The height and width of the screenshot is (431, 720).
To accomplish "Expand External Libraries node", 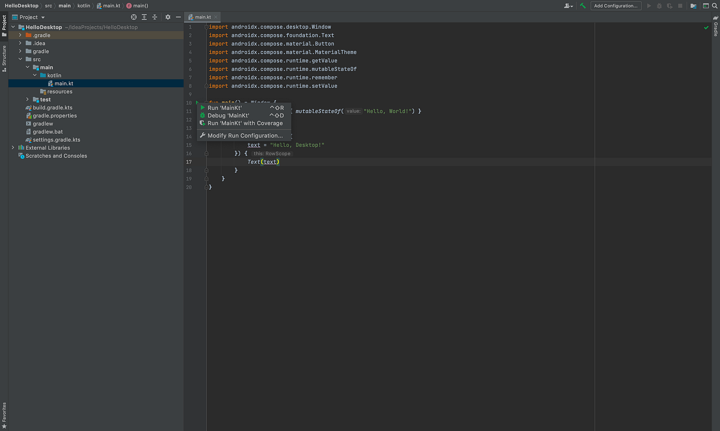I will [x=13, y=148].
